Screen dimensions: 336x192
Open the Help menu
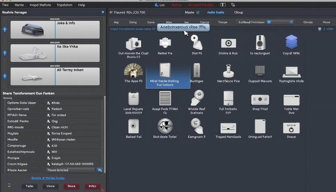pyautogui.click(x=81, y=5)
